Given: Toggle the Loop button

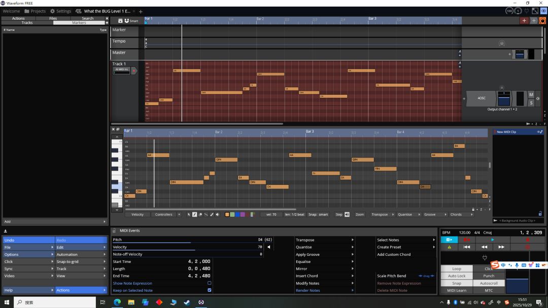Looking at the screenshot, I should point(457,268).
